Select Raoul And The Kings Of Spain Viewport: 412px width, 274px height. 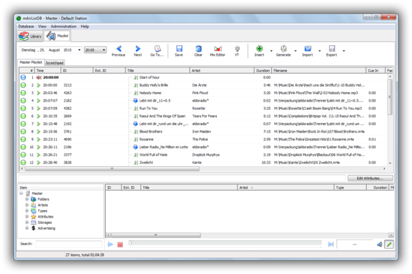(203, 116)
